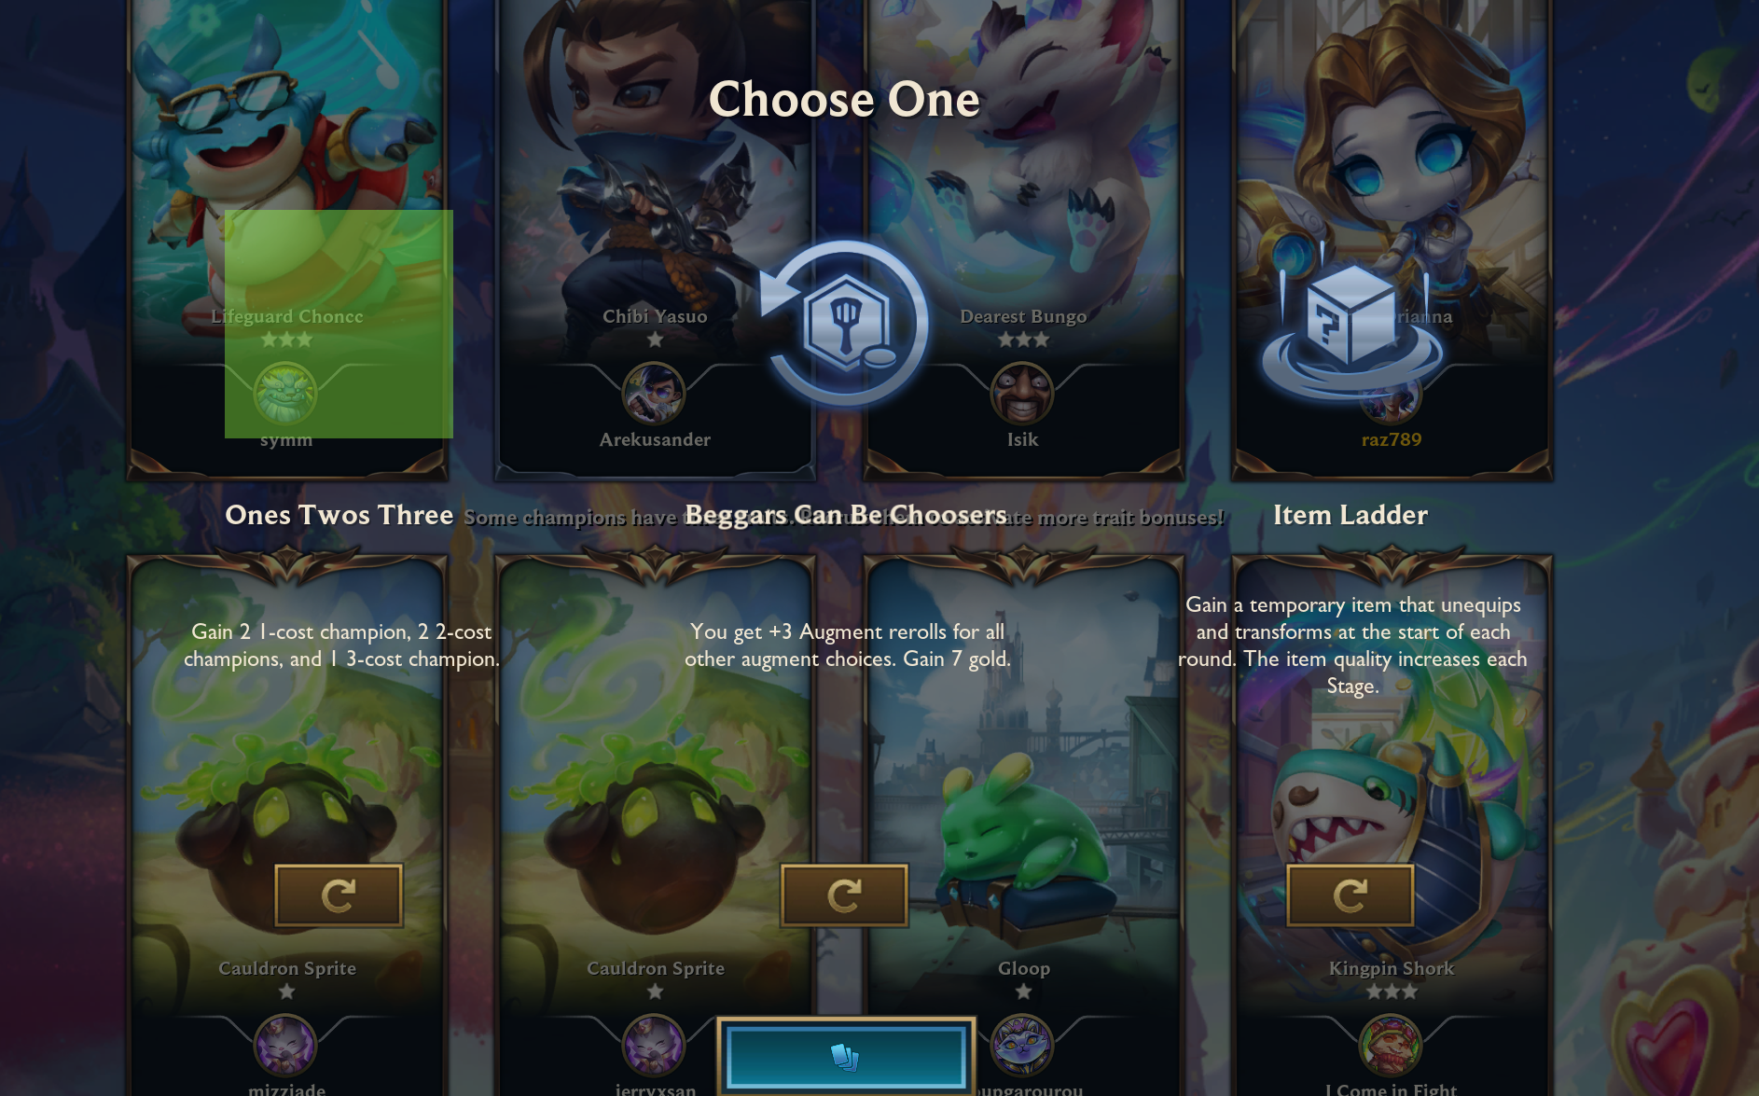Image resolution: width=1759 pixels, height=1096 pixels.
Task: Click the avatar beside the cards button
Action: pyautogui.click(x=1022, y=1046)
